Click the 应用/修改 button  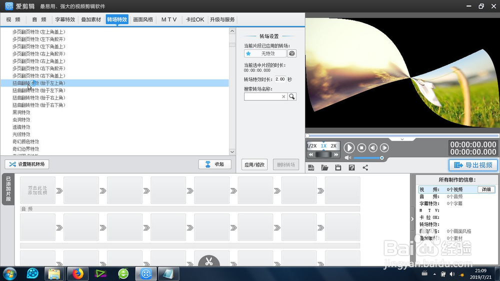click(x=254, y=164)
